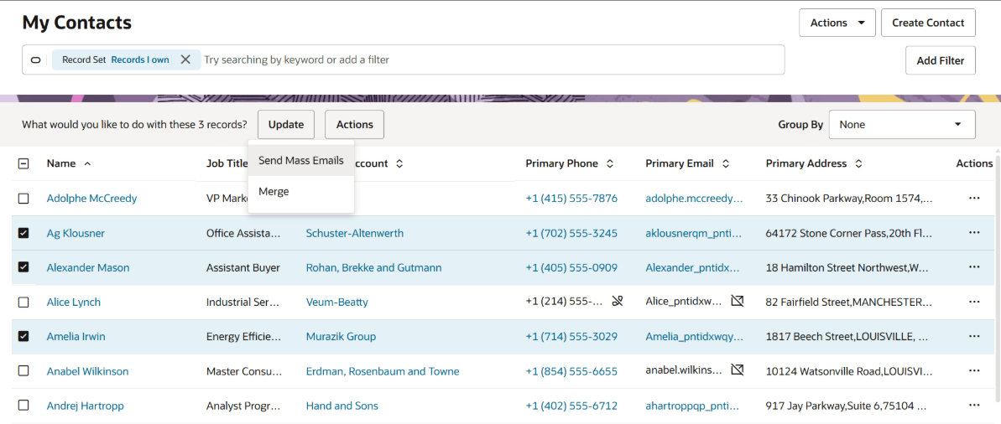The height and width of the screenshot is (424, 1001).
Task: Open the Schuster-Altenwerth account link
Action: (x=355, y=233)
